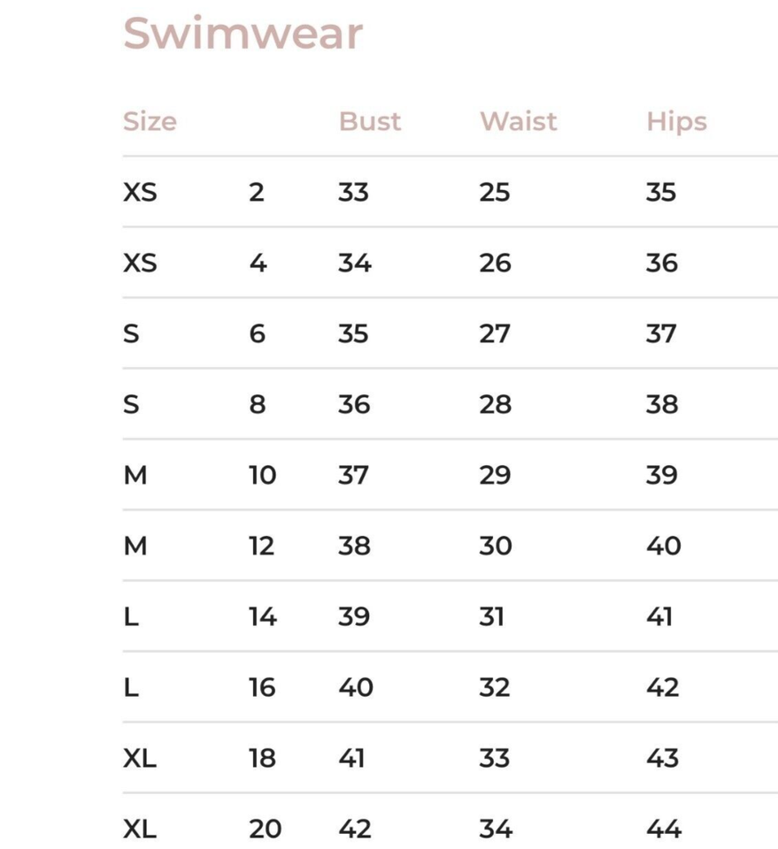Click numeric size 14 in L row

point(262,616)
